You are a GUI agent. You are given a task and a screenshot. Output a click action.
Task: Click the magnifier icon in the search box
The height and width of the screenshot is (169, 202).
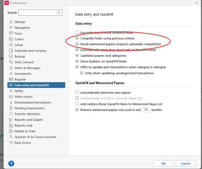(59, 12)
